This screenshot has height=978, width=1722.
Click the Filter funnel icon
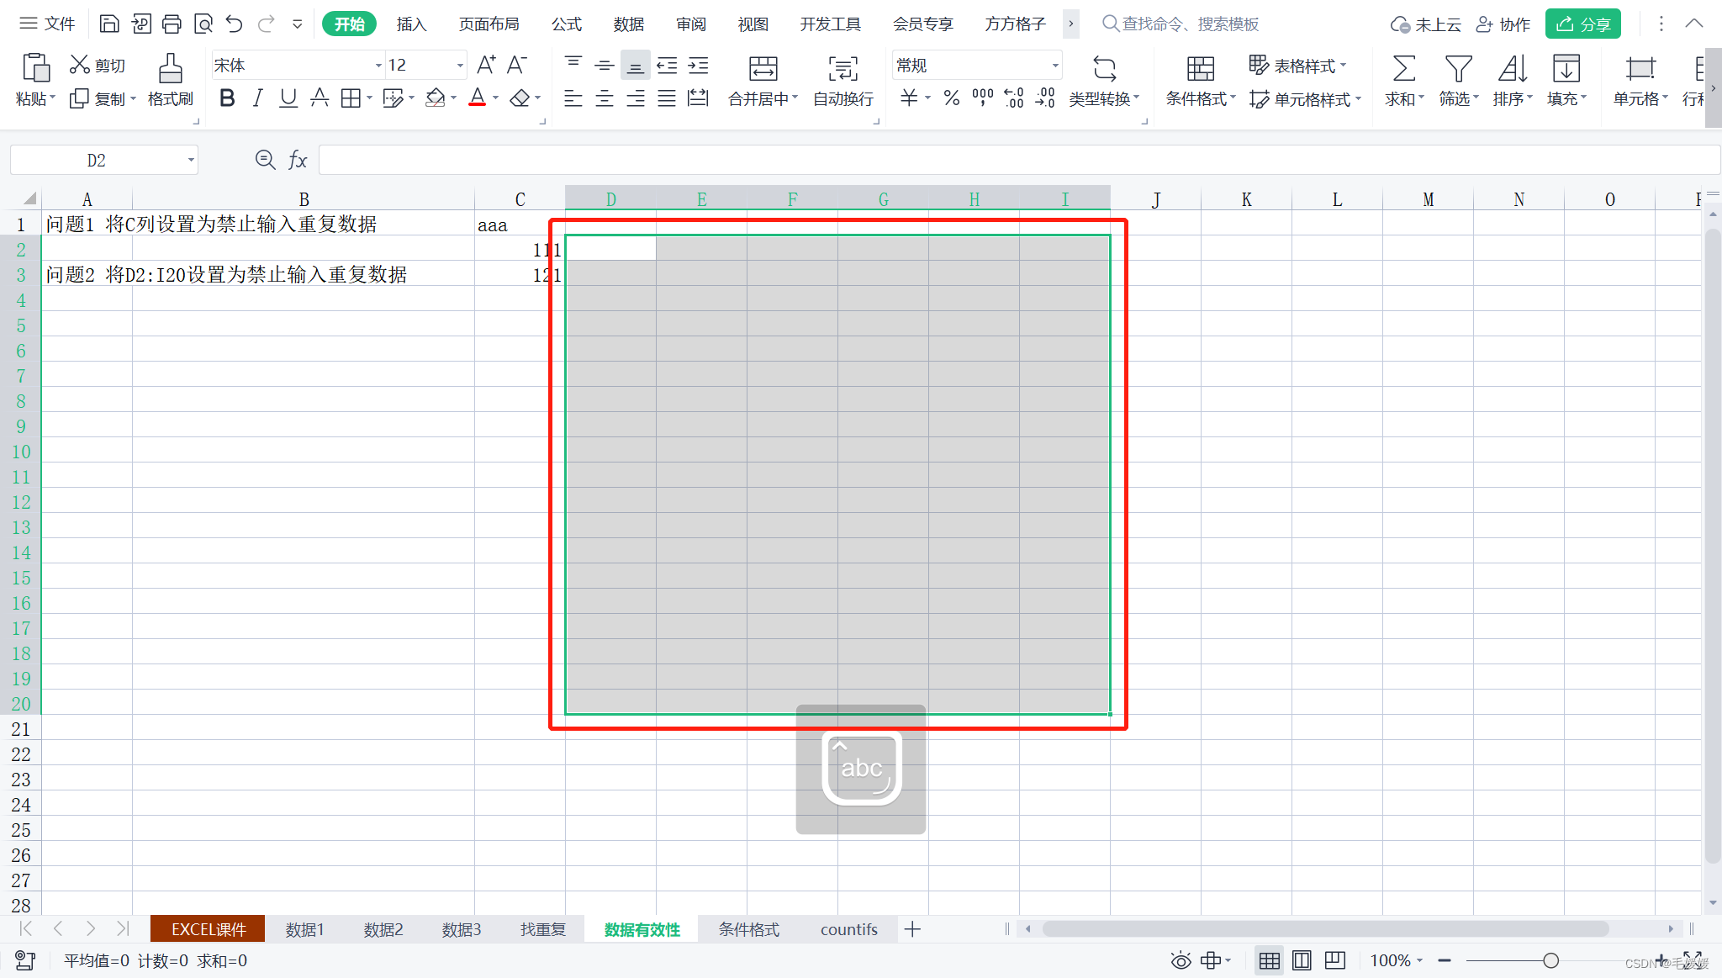click(1458, 69)
